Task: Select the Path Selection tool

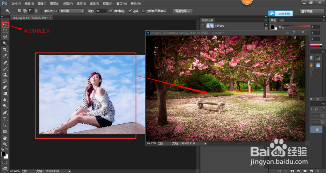Action: pos(5,125)
